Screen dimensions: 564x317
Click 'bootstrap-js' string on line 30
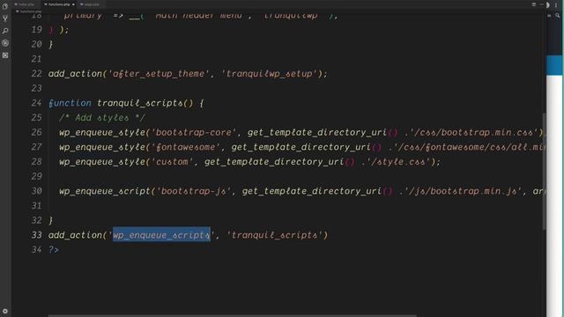[194, 191]
